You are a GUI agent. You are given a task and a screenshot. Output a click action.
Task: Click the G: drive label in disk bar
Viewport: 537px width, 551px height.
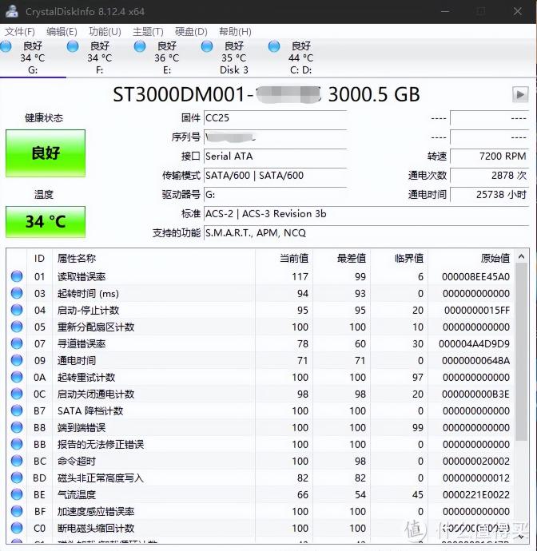pyautogui.click(x=33, y=70)
